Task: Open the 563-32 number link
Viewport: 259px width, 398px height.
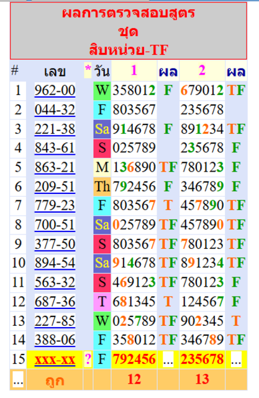Action: (x=55, y=282)
